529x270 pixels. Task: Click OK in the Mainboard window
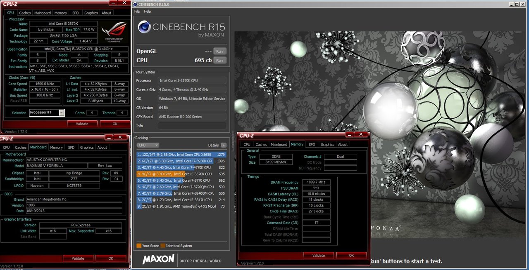111,258
